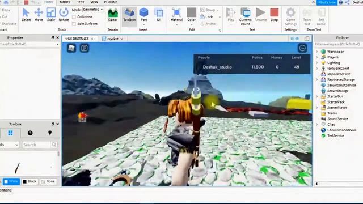
Task: Stop the running test
Action: (275, 15)
